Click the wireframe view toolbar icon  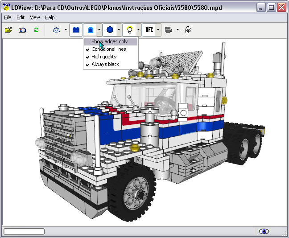(56, 30)
